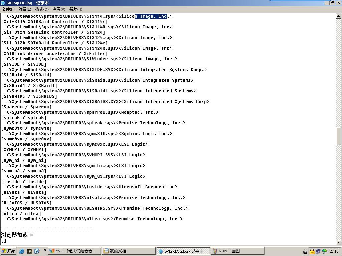Screen dimensions: 342x256
Task: Click the '[SYMMPI / SYMMPI]' line
Action: click(24, 150)
